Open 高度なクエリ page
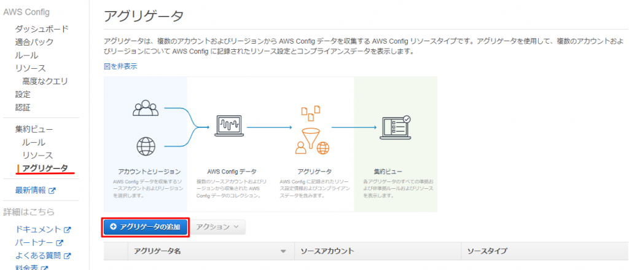 click(45, 82)
